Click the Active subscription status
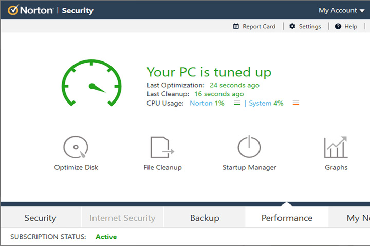The width and height of the screenshot is (370, 246). coord(106,237)
